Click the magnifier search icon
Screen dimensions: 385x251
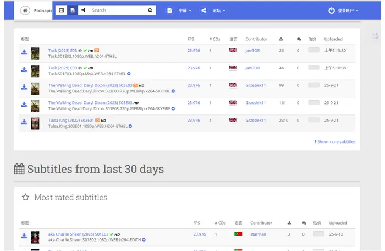point(150,10)
